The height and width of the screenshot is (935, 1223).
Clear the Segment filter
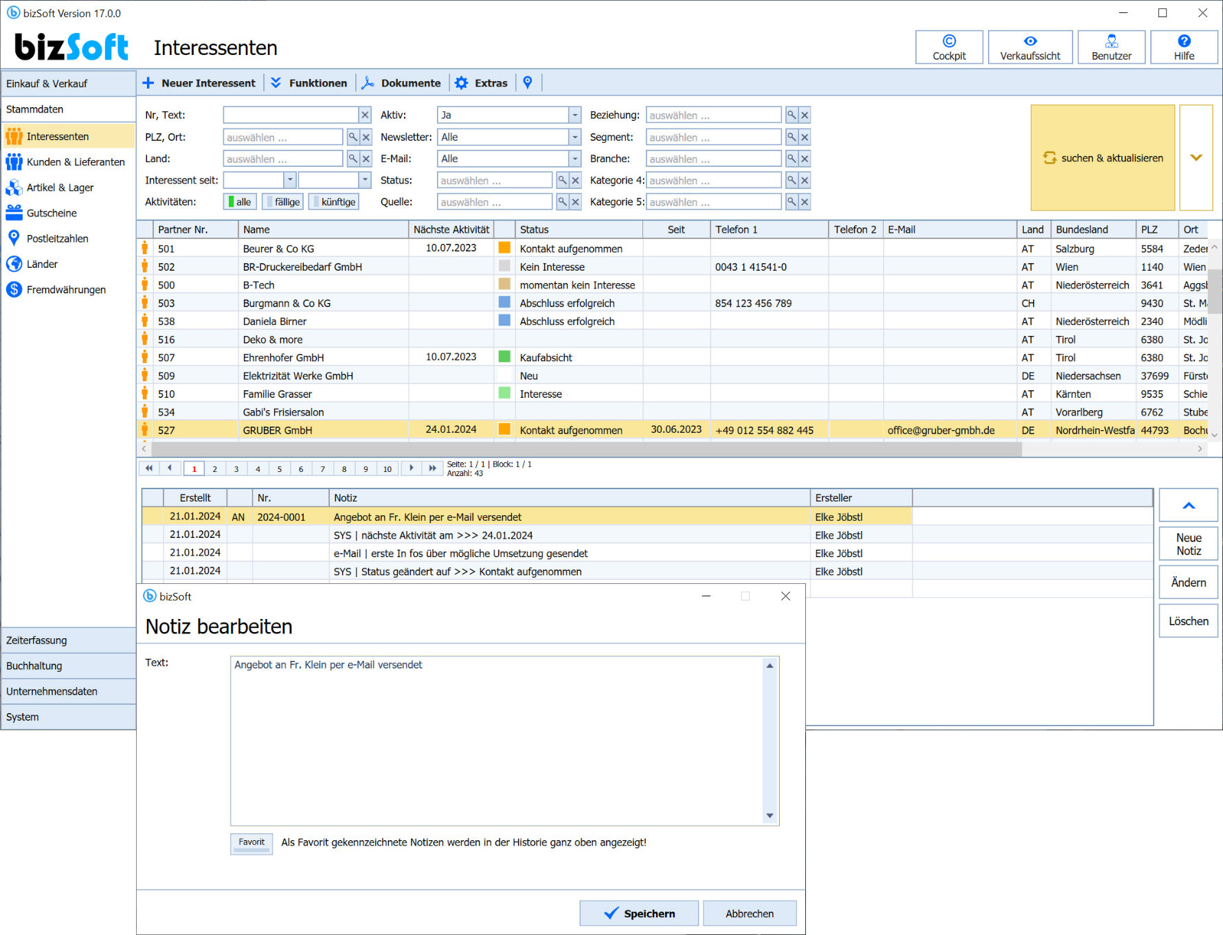(x=805, y=137)
